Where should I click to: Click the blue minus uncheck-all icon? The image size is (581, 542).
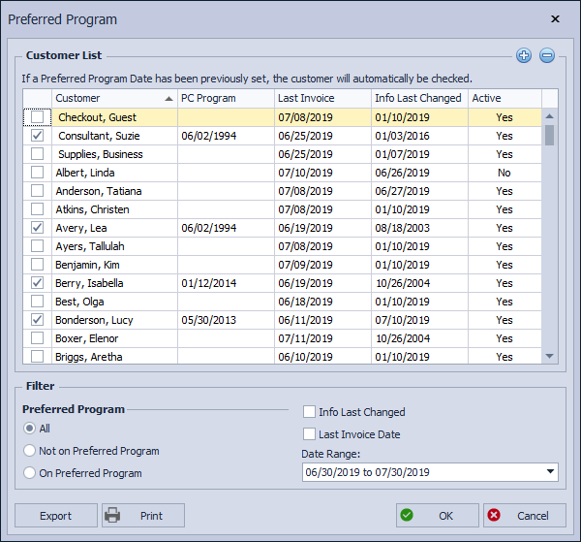pos(547,55)
